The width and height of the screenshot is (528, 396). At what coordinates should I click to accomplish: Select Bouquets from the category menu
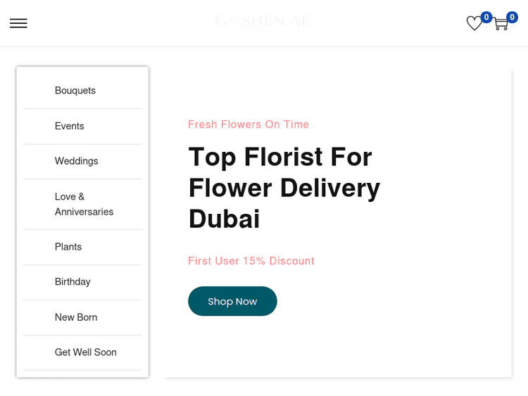coord(75,91)
